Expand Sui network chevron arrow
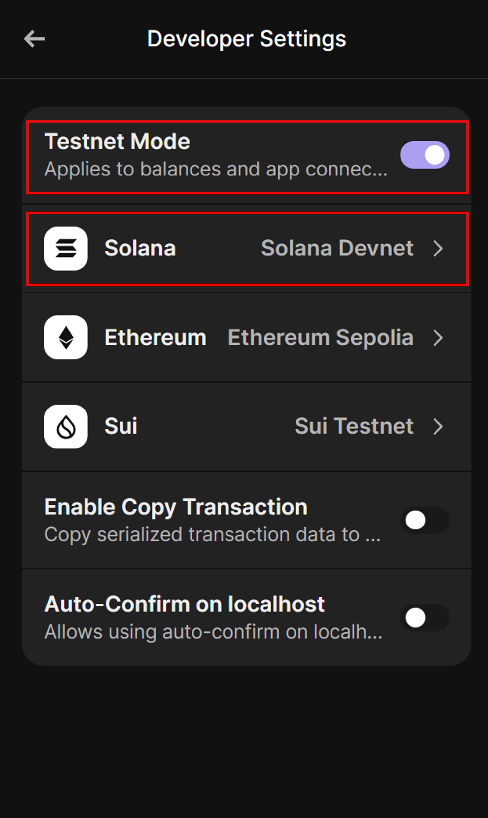Image resolution: width=488 pixels, height=818 pixels. point(438,426)
